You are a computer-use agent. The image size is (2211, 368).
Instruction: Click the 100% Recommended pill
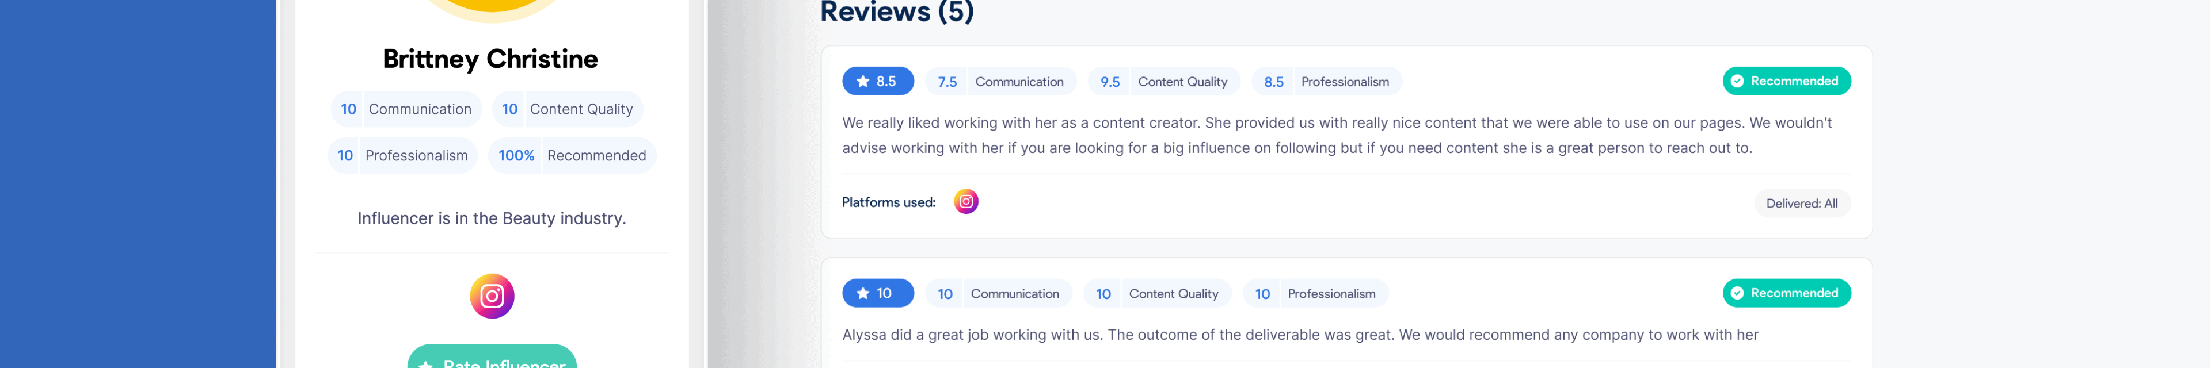coord(572,155)
